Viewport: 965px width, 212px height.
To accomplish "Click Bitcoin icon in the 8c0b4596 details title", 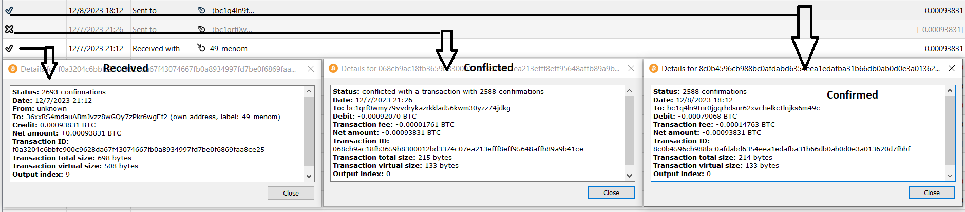I will coord(654,68).
